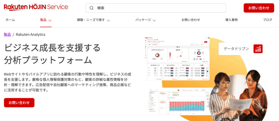Open the ブログ menu item
This screenshot has height=121, width=279.
268,20
